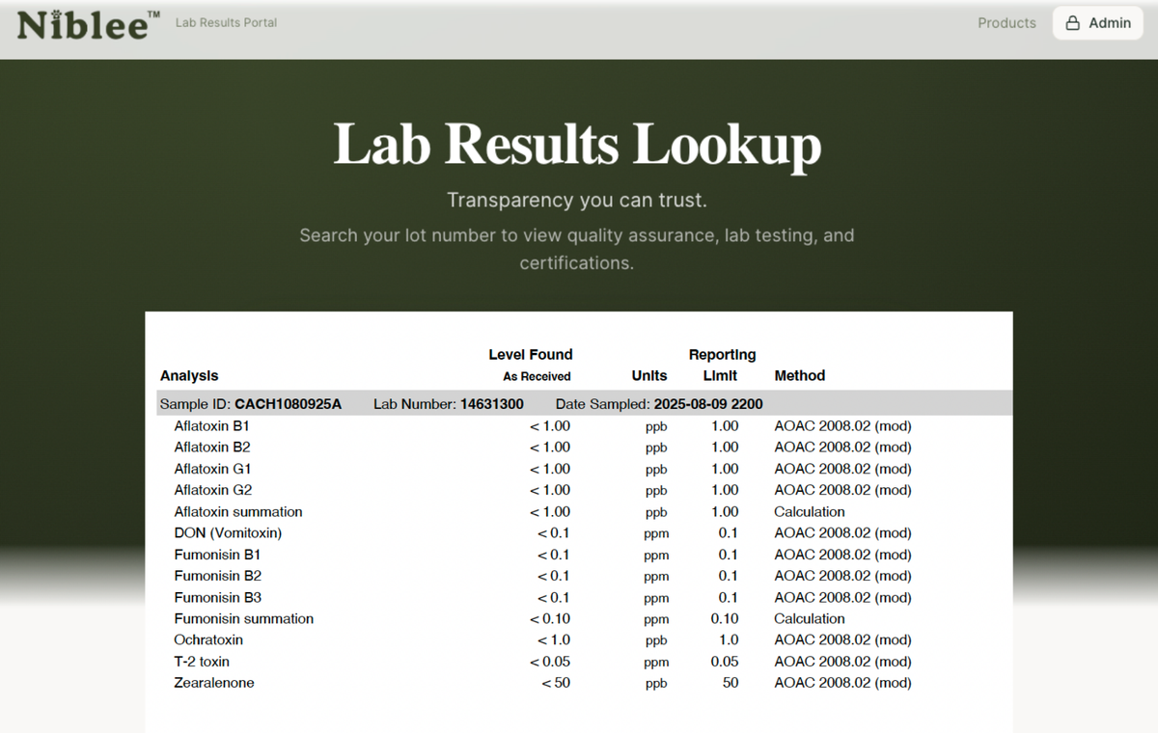Click the T-2 toxin method entry
Screen dimensions: 1158x733
(x=842, y=662)
